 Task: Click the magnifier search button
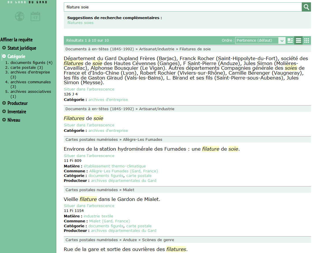306,7
